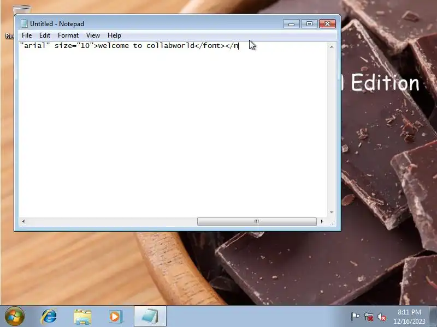
Task: Open the Action Center flag icon
Action: click(x=355, y=317)
